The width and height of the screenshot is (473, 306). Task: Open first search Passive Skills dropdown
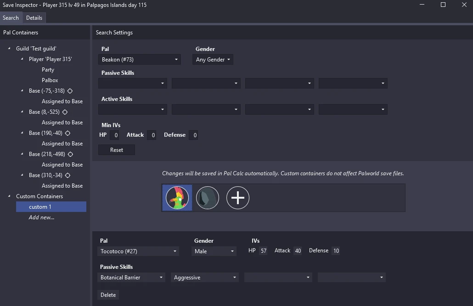pos(133,83)
